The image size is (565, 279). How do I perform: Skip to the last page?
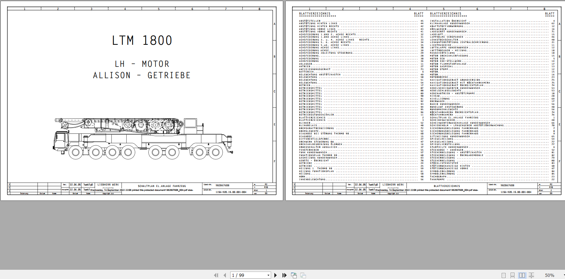tap(284, 275)
